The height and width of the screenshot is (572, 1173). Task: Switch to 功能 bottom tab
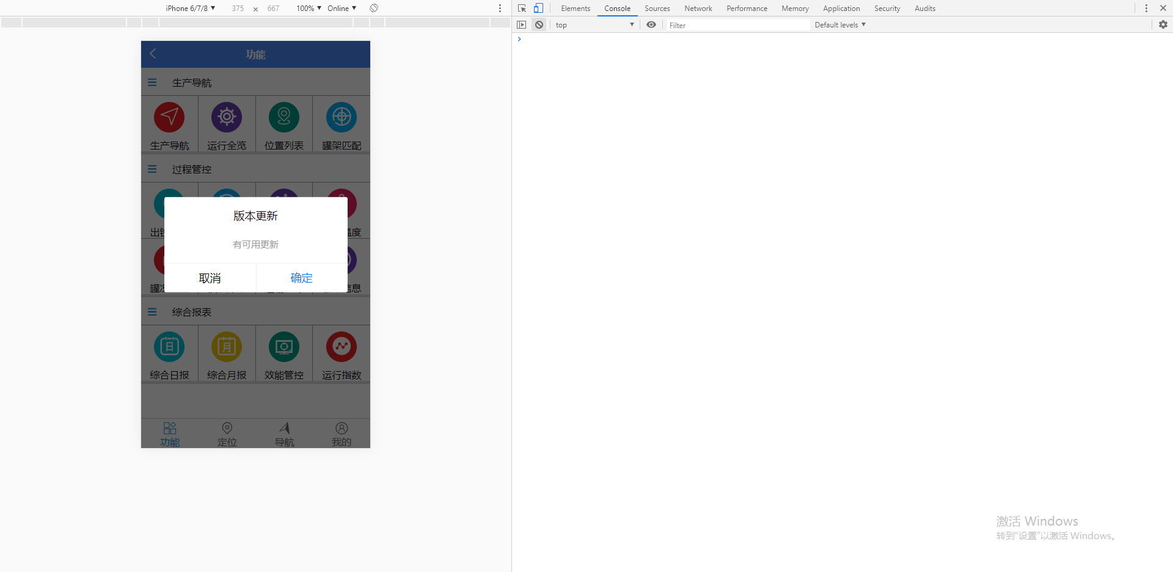point(170,434)
